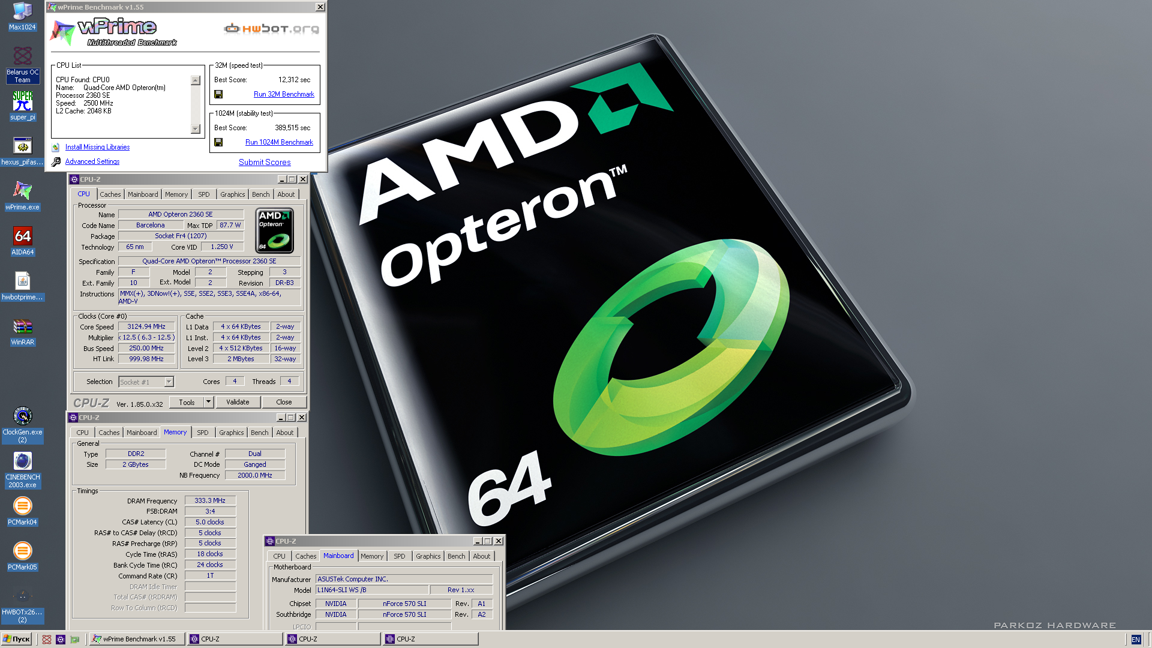Viewport: 1152px width, 648px height.
Task: Open Bench tab in top CPU-Z window
Action: point(260,194)
